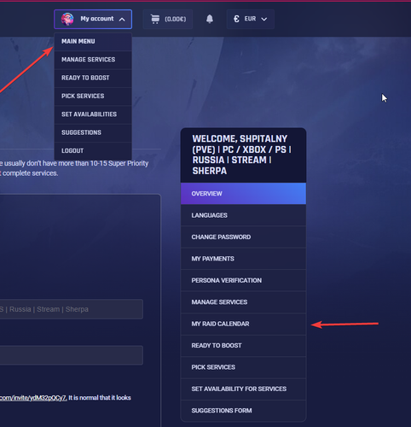This screenshot has width=411, height=427.
Task: Open My Raid Calendar in sidebar
Action: pos(243,324)
